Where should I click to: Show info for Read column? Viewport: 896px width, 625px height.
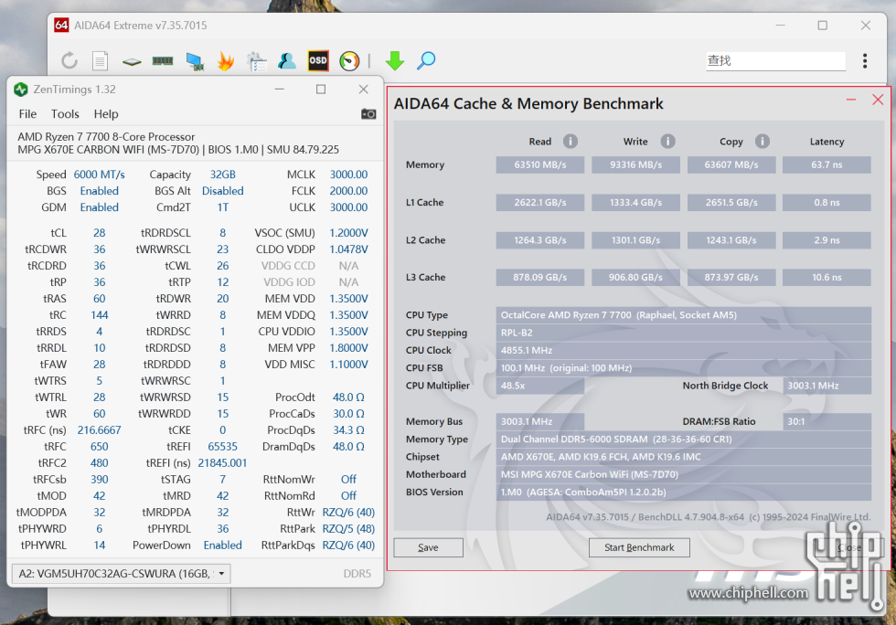(x=571, y=141)
